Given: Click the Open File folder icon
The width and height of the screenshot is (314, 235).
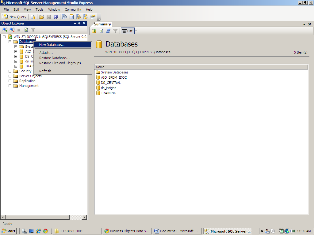Looking at the screenshot, I should coord(42,17).
